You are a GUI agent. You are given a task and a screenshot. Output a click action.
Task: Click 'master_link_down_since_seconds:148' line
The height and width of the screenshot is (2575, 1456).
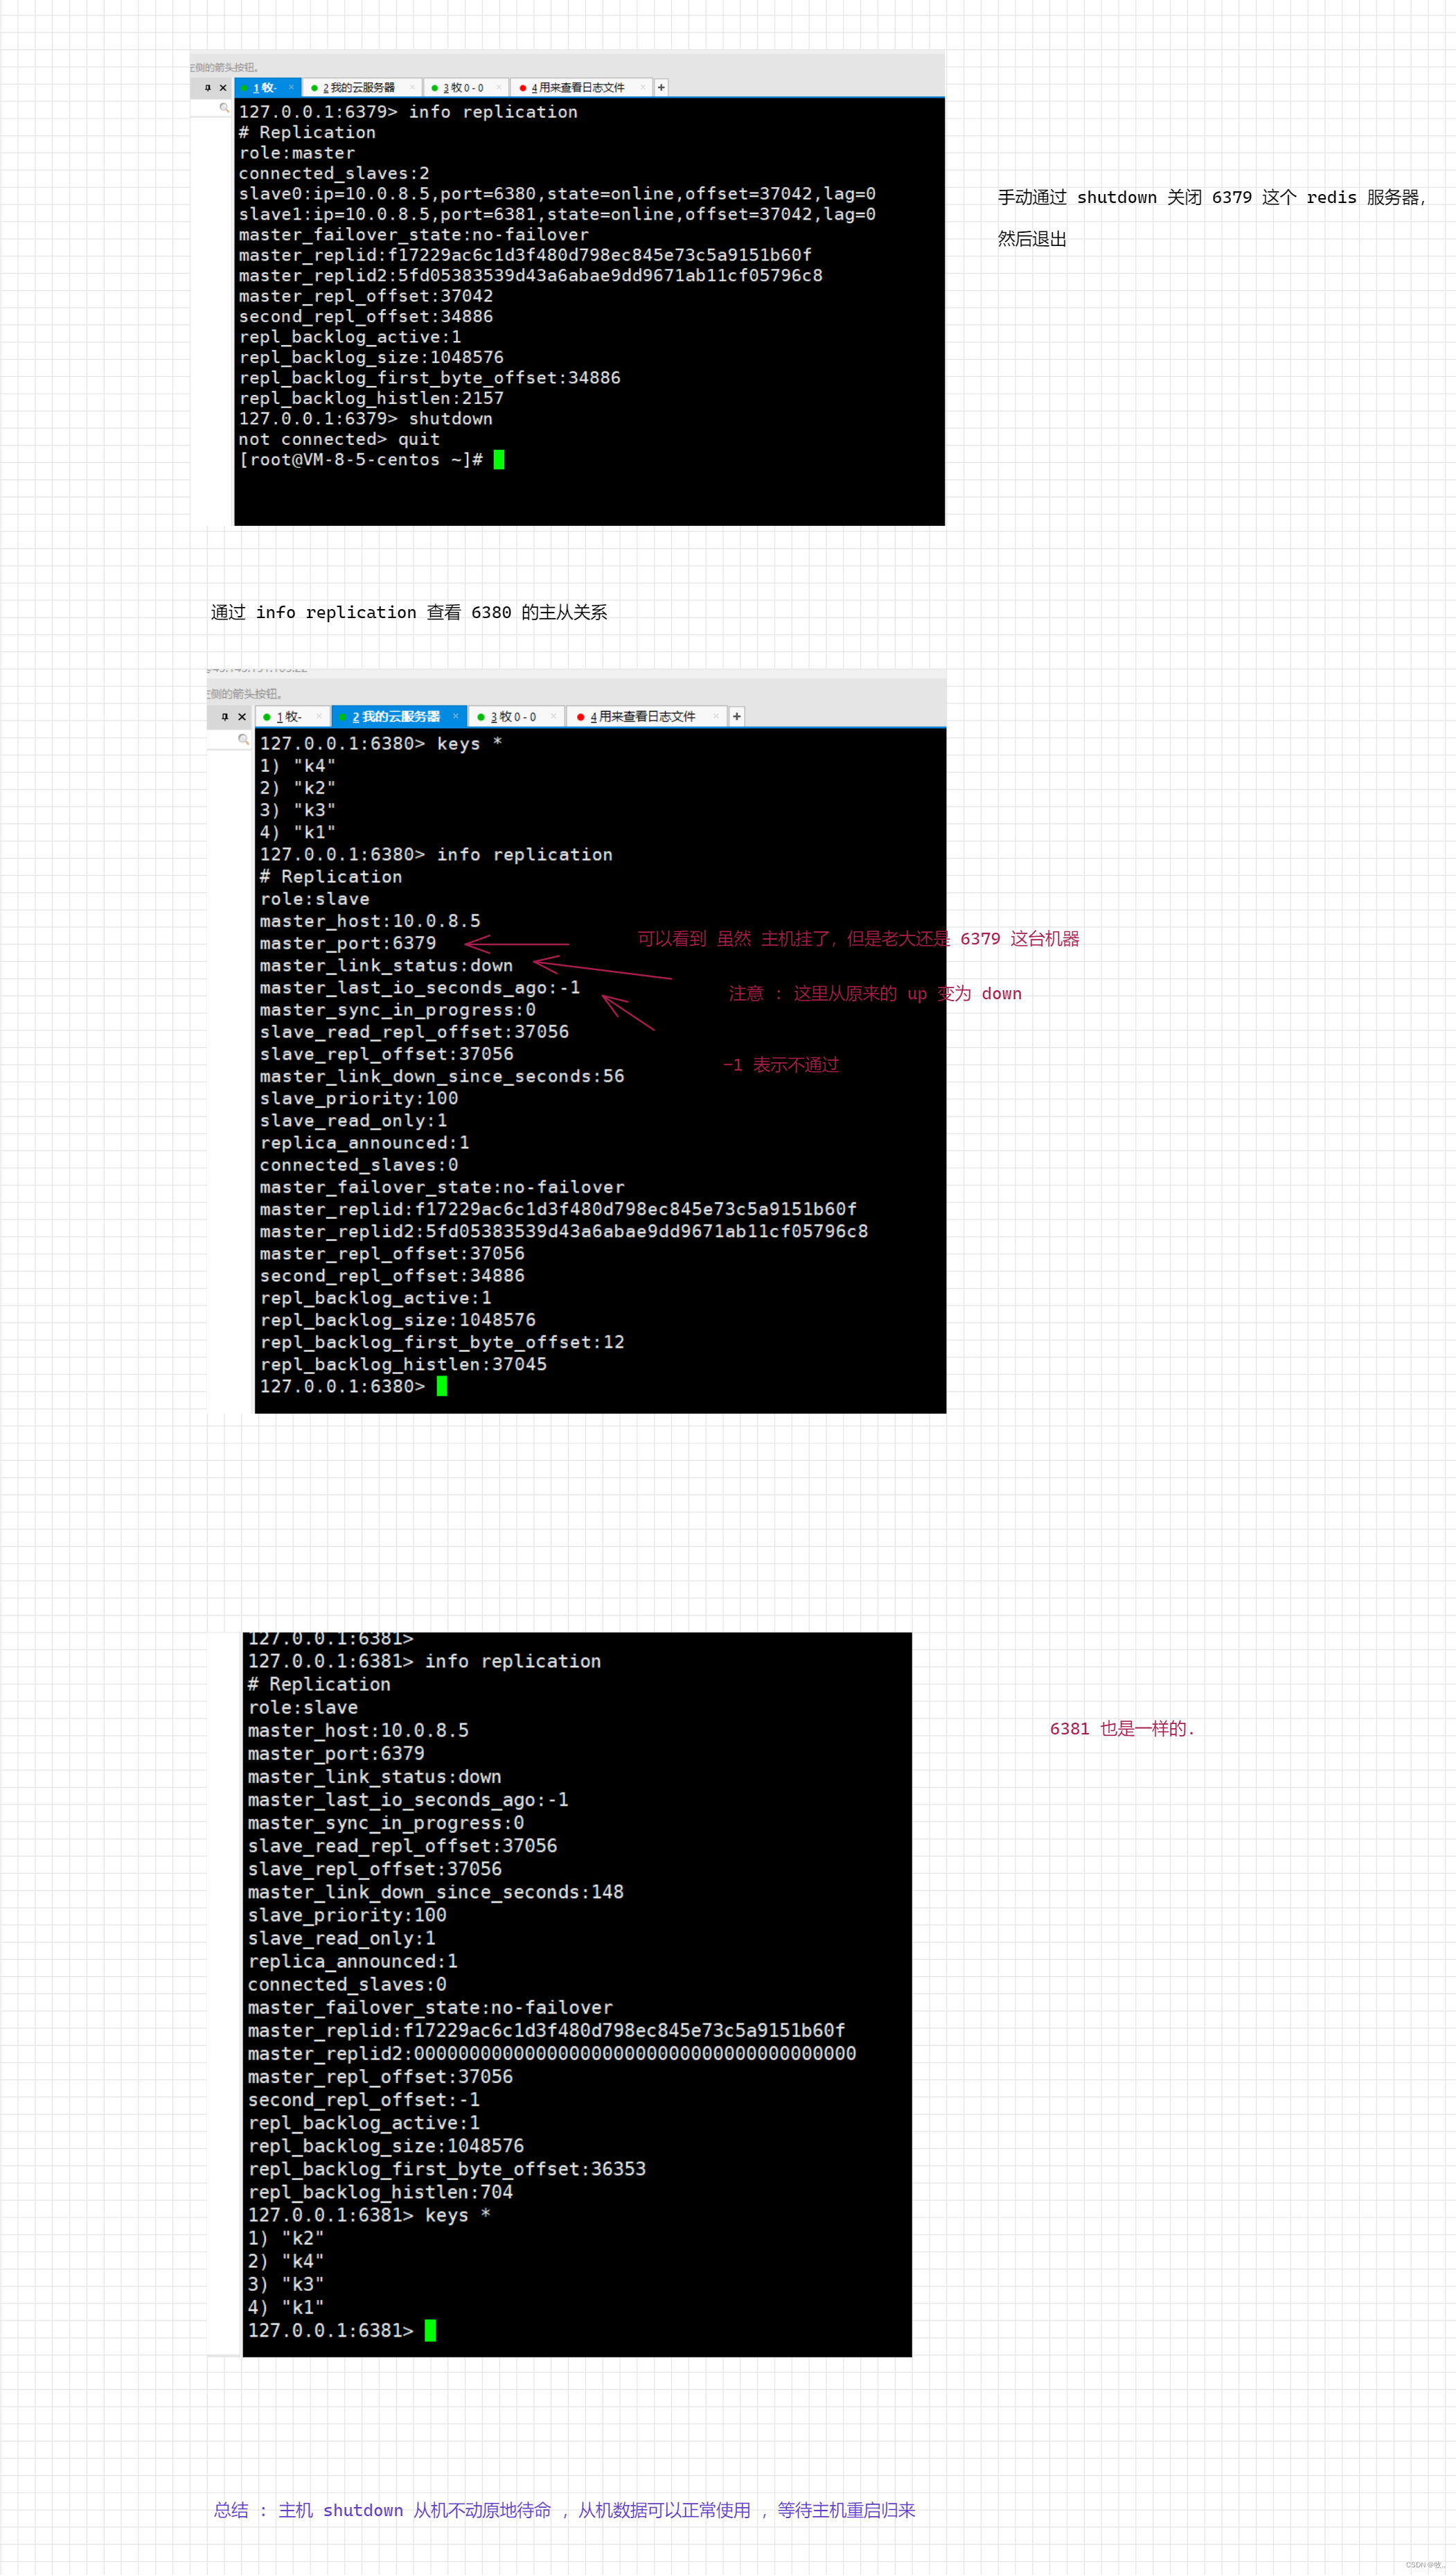[436, 1892]
